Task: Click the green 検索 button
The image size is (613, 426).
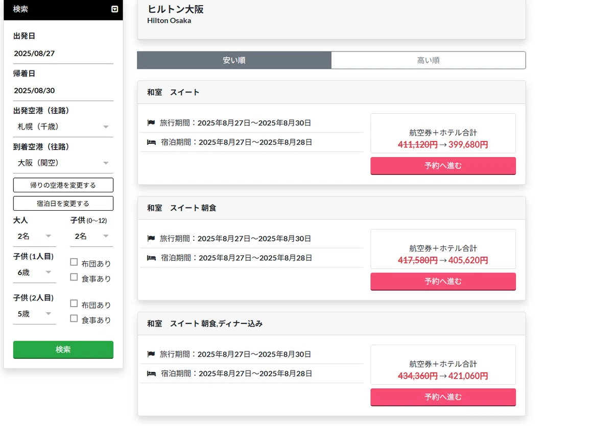Action: [x=63, y=349]
